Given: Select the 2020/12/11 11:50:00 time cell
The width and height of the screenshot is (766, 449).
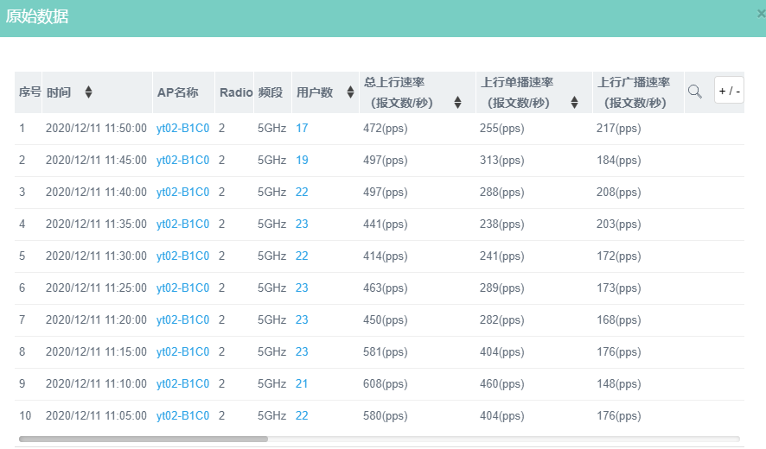Looking at the screenshot, I should [x=96, y=129].
